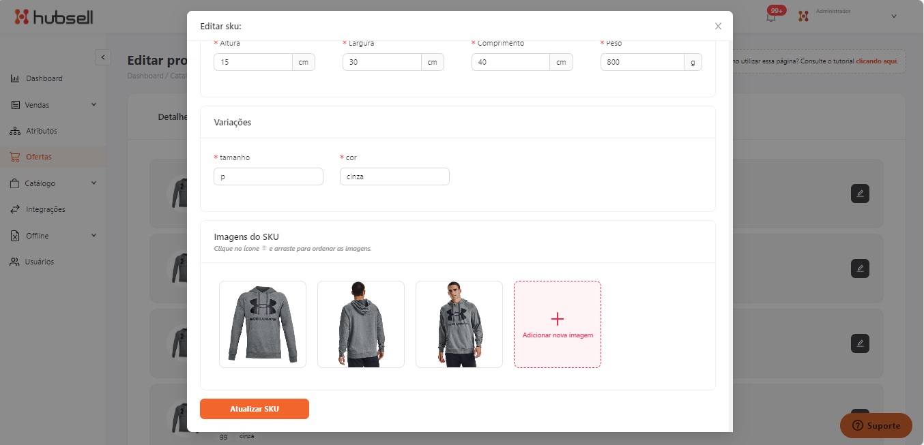The width and height of the screenshot is (924, 445).
Task: Close the Editar sku dialog
Action: (718, 27)
